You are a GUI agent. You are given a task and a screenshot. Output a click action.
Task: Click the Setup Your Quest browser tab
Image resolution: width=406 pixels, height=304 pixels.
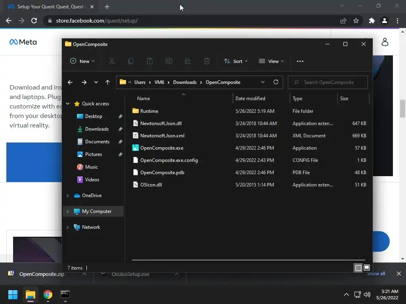pos(50,7)
